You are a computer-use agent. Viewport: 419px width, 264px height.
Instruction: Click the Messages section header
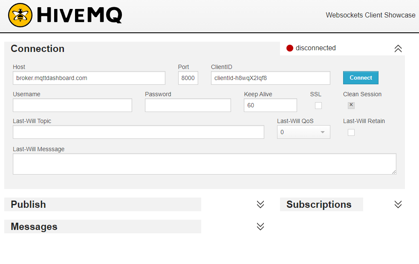103,227
